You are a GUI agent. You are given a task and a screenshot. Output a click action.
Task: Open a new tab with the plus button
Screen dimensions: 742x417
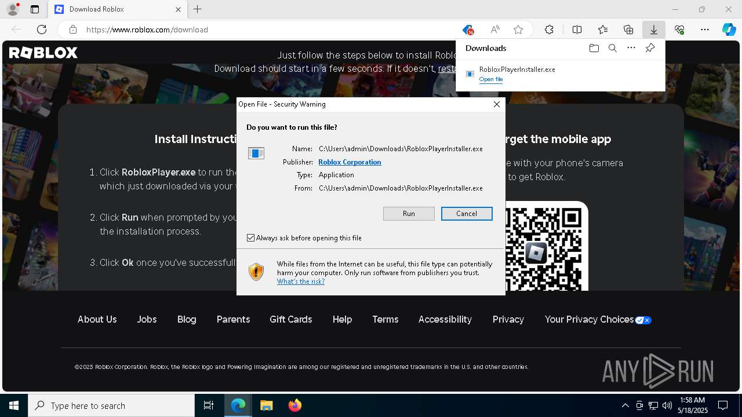(x=198, y=9)
